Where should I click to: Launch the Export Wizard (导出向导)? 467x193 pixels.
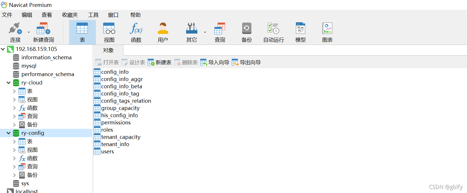246,62
